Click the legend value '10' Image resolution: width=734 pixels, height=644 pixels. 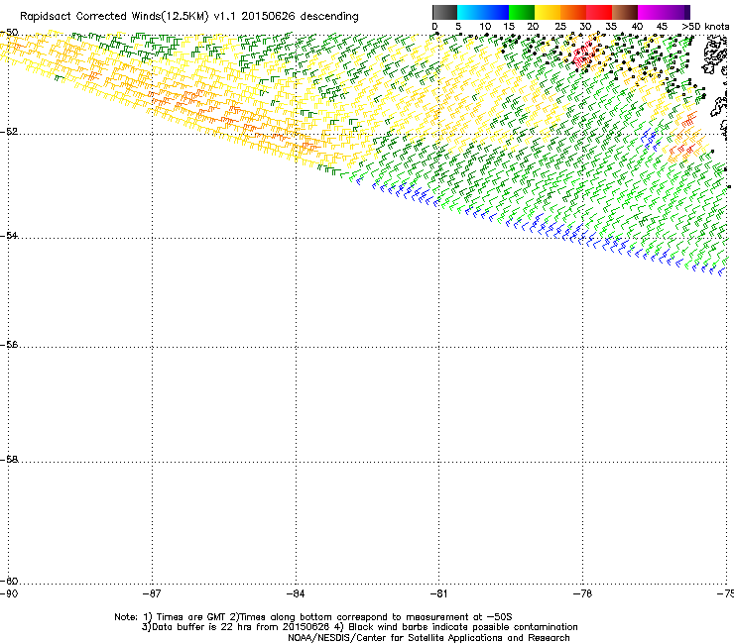485,27
